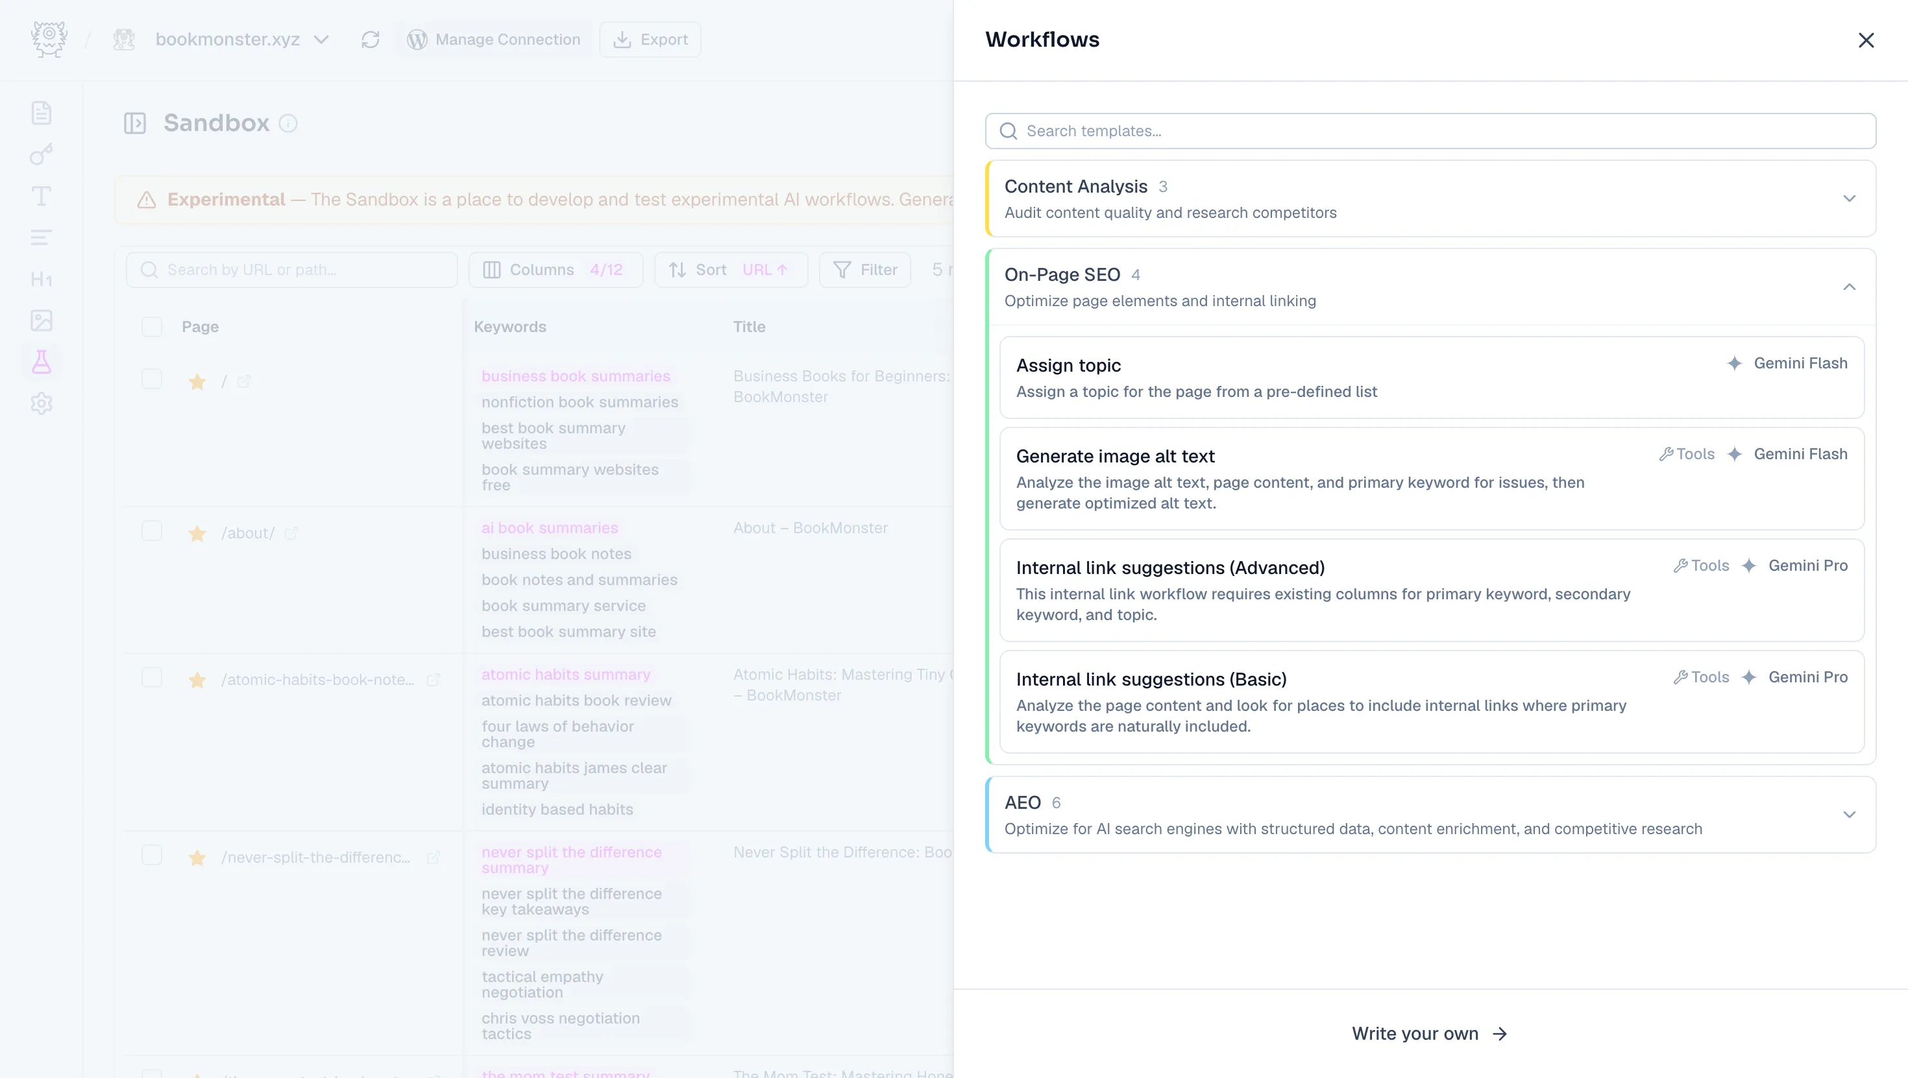1908x1078 pixels.
Task: Click the Tools wrench icon on Generate image alt text
Action: [x=1666, y=455]
